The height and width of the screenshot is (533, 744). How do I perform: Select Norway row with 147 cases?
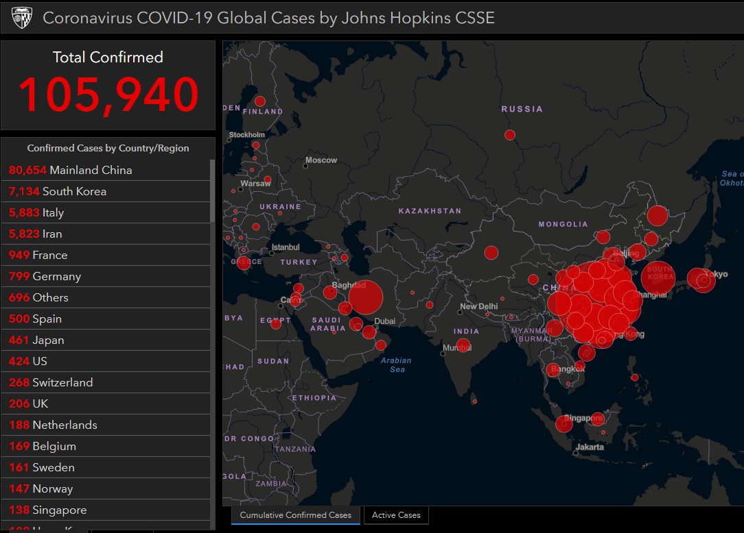tap(106, 488)
